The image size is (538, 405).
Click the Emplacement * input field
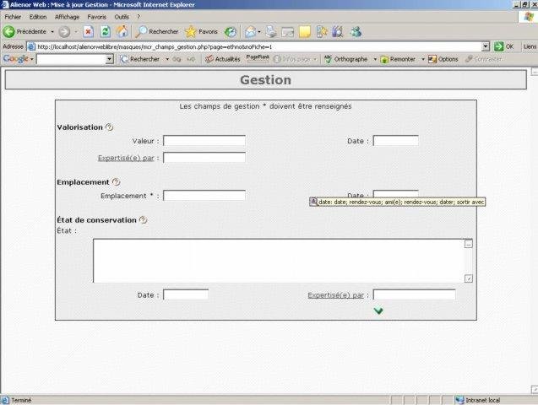click(204, 195)
